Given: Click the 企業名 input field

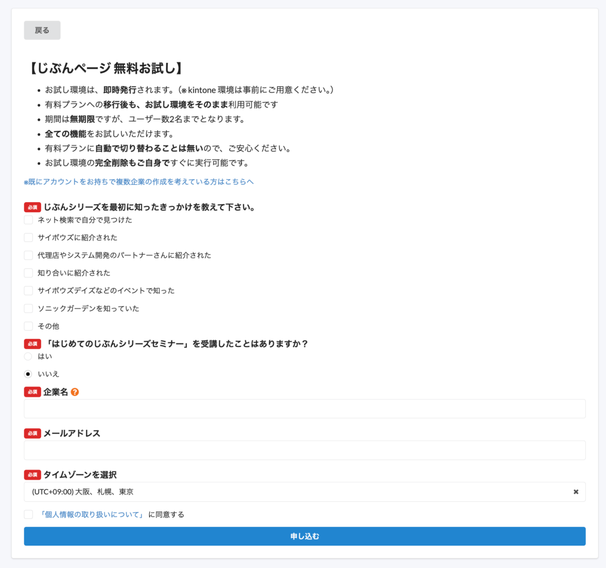Looking at the screenshot, I should [x=305, y=409].
